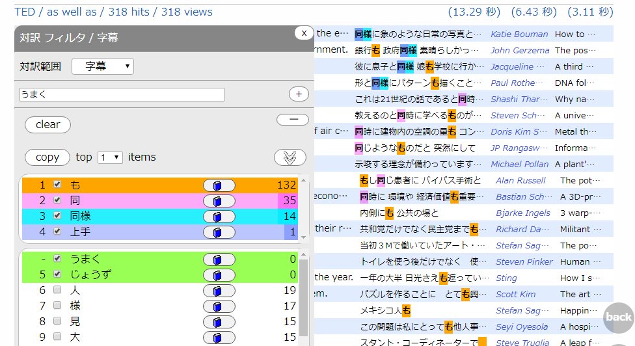
Task: Open the top items count dropdown
Action: click(110, 157)
